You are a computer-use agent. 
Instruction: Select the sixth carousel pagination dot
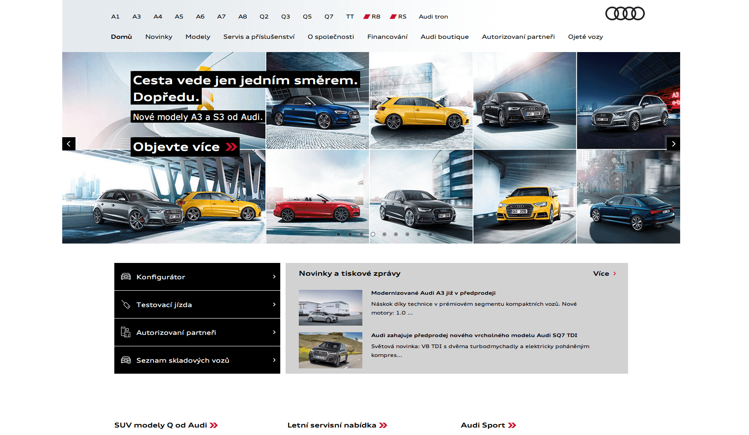tap(396, 234)
